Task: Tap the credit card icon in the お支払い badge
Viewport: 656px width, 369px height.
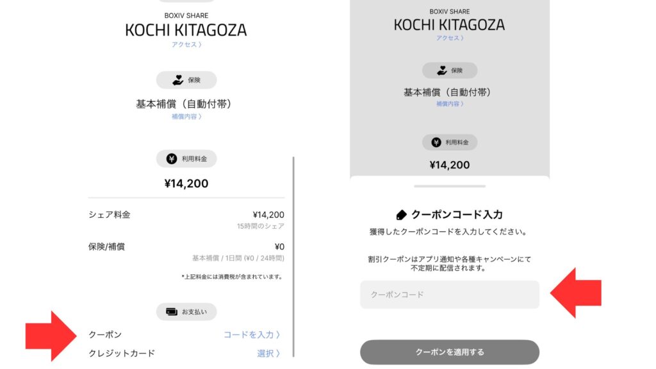Action: pos(171,312)
